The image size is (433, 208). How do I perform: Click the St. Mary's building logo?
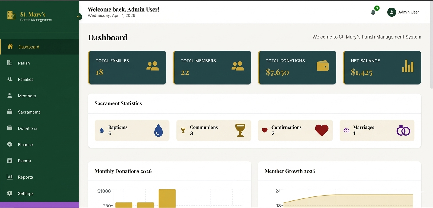[x=11, y=15]
